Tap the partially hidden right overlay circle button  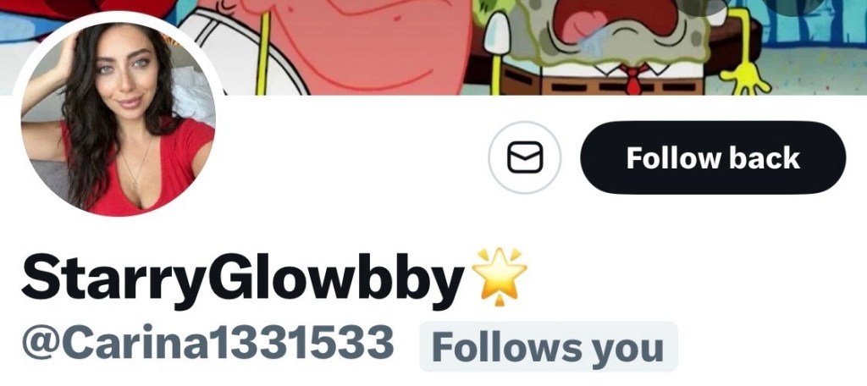[794, 6]
